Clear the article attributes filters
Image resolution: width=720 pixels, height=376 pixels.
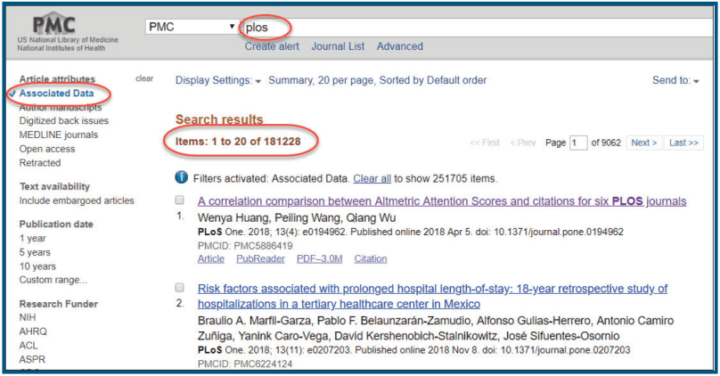(x=144, y=78)
